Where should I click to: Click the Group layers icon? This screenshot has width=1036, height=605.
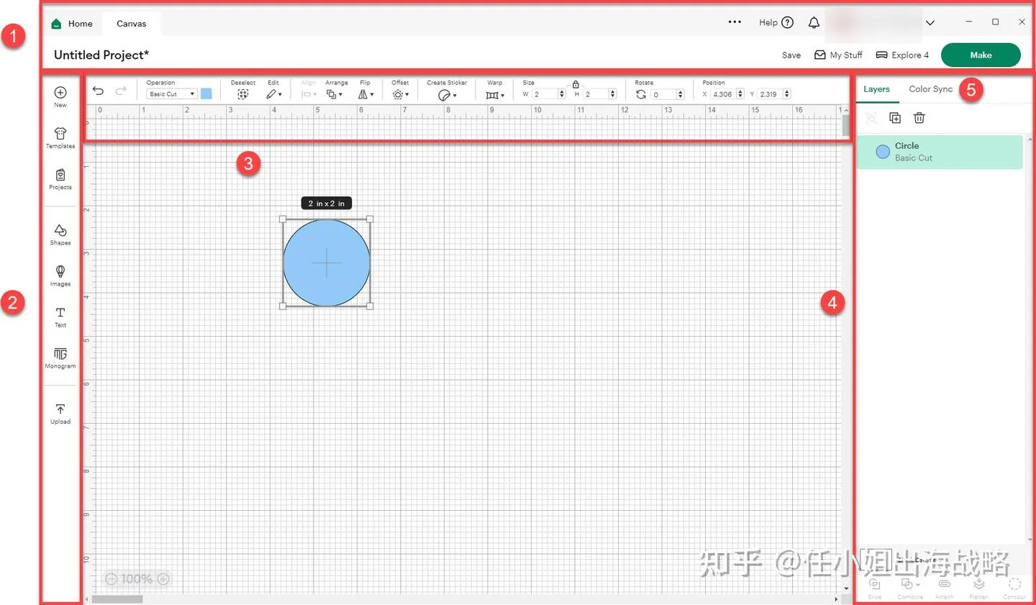(x=871, y=118)
